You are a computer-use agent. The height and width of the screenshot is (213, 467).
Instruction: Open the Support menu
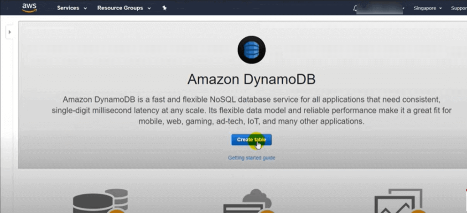(x=459, y=8)
